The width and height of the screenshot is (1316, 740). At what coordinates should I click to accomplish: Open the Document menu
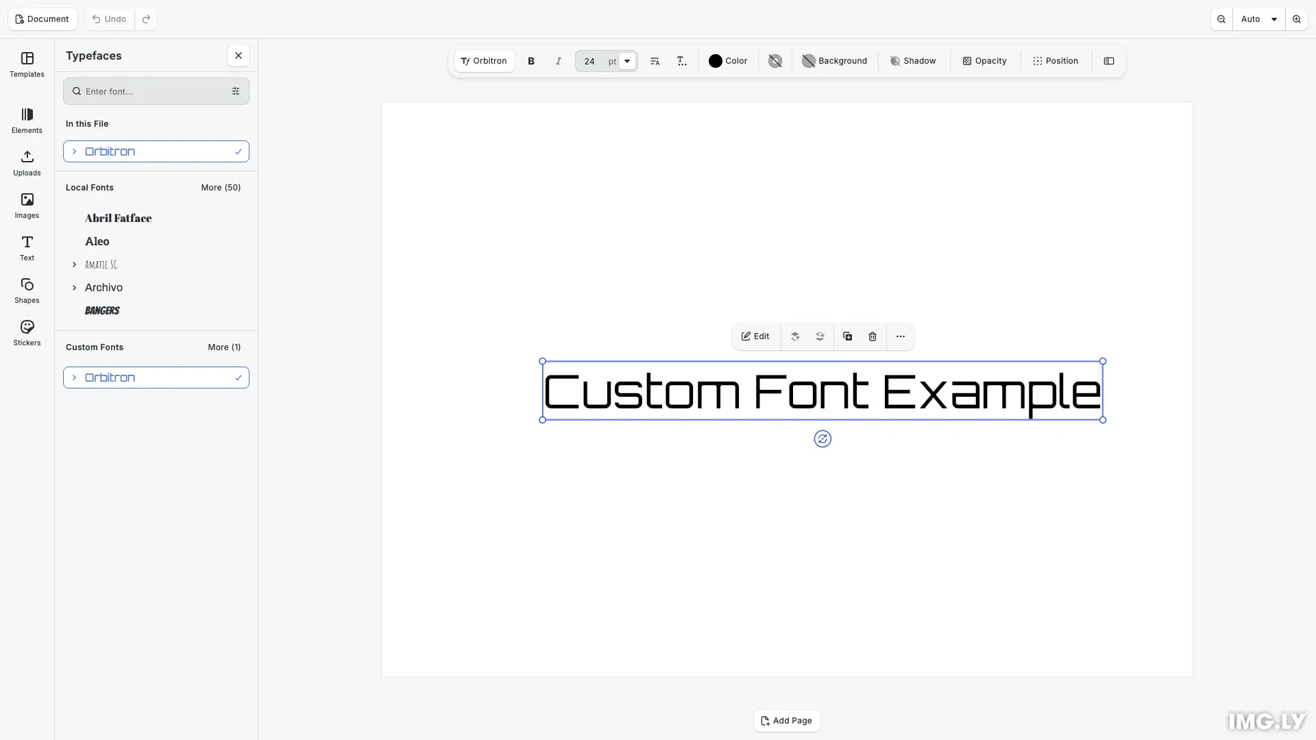pos(42,19)
